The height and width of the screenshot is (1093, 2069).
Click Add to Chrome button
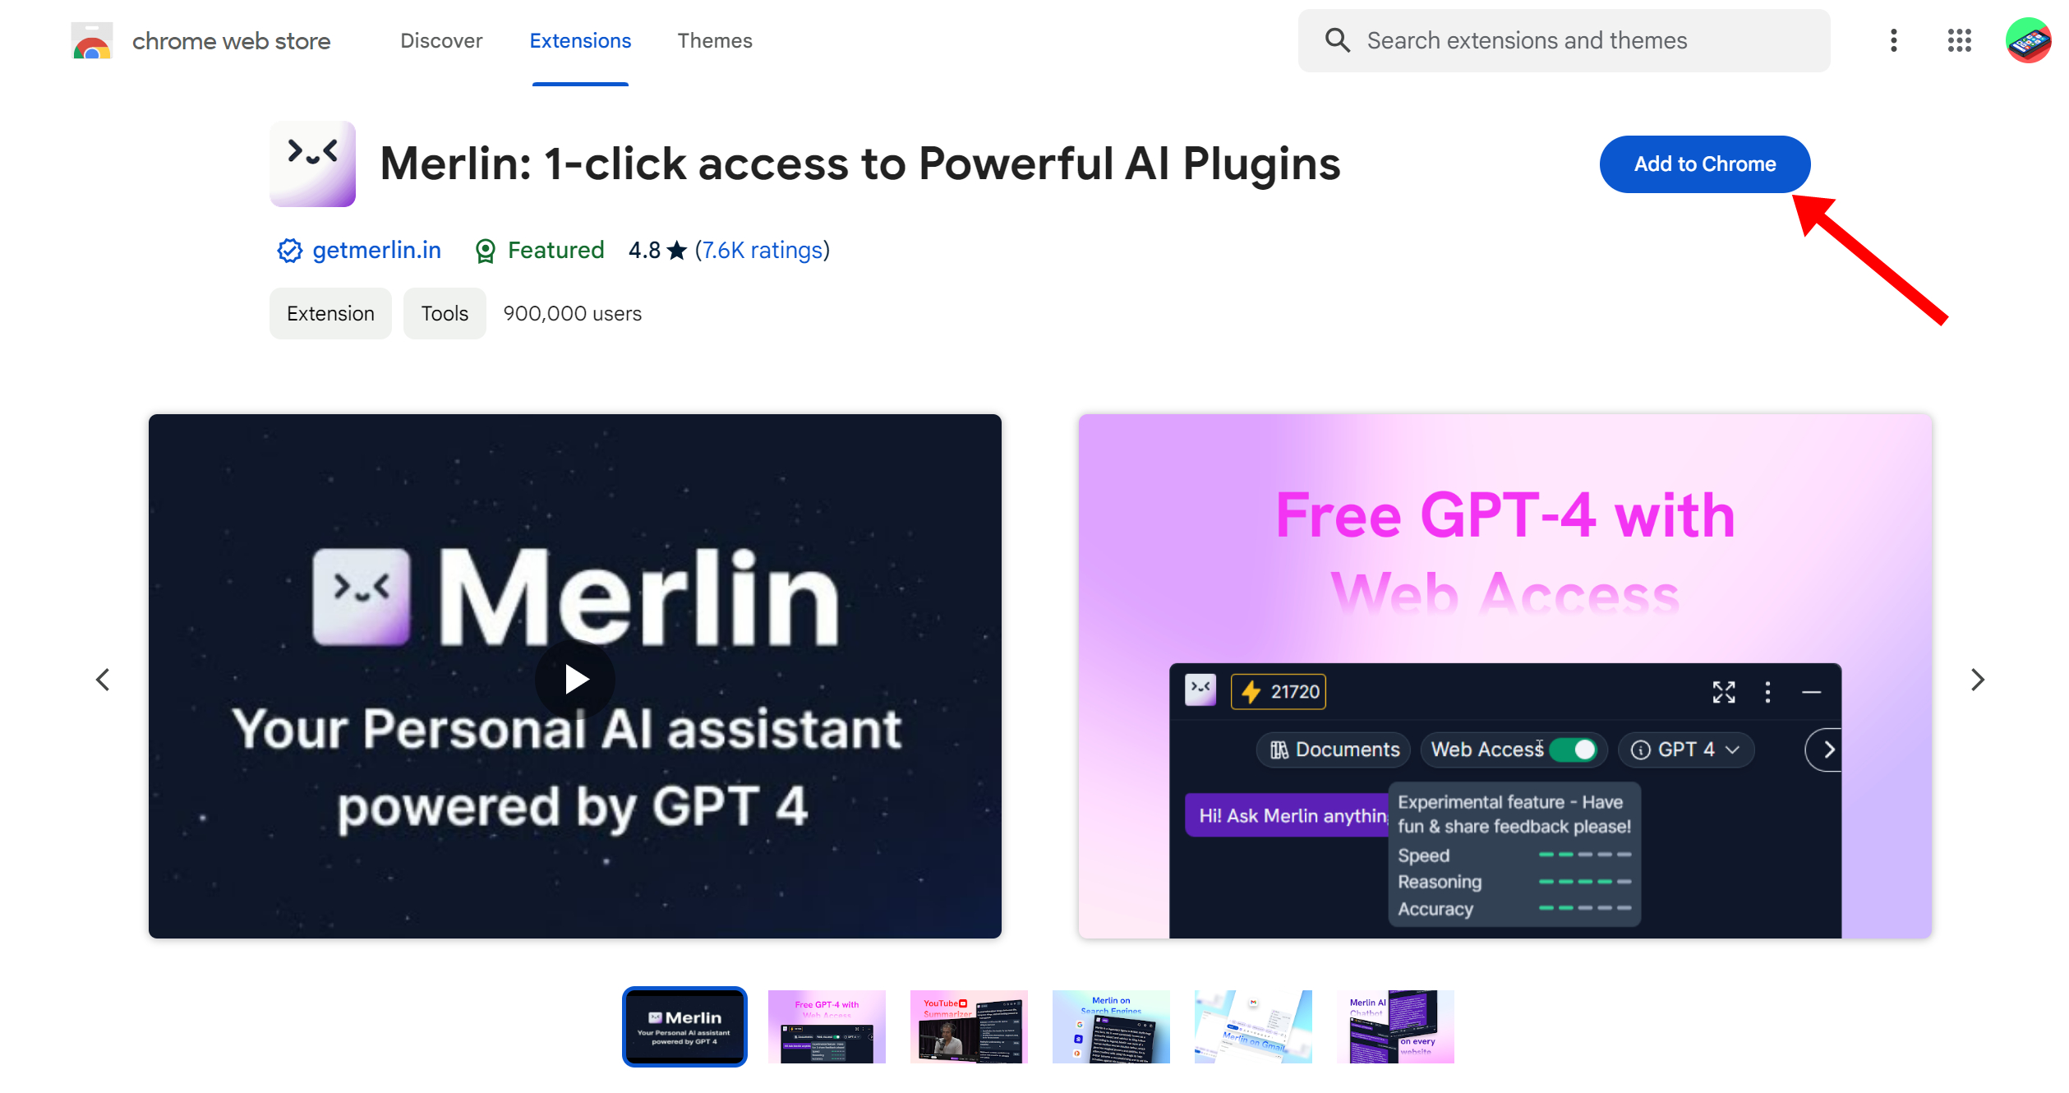1705,163
